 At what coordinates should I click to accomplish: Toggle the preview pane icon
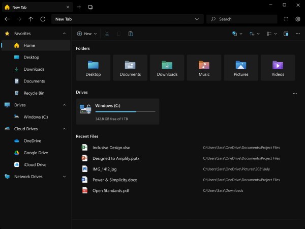286,34
